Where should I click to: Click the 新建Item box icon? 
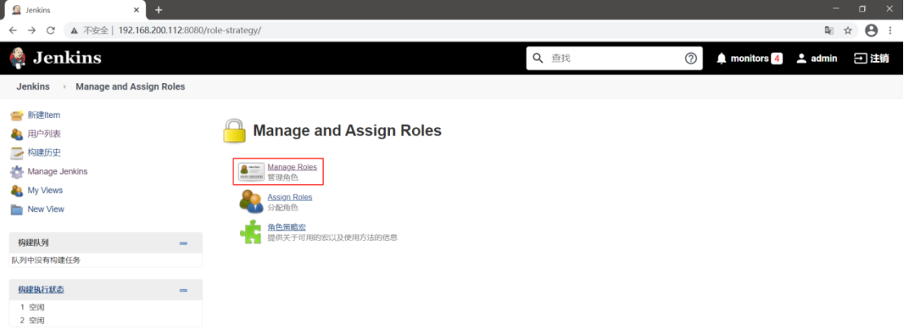pyautogui.click(x=16, y=115)
